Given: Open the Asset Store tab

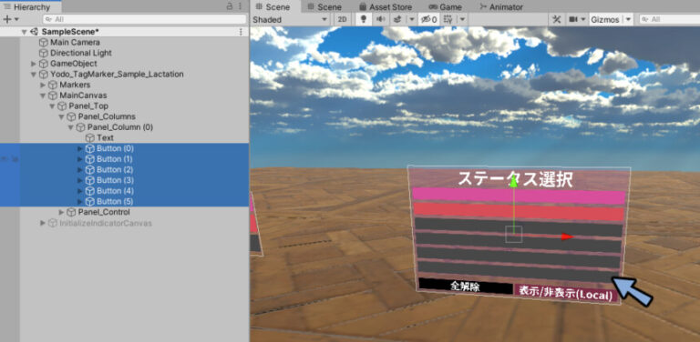Looking at the screenshot, I should tap(386, 6).
